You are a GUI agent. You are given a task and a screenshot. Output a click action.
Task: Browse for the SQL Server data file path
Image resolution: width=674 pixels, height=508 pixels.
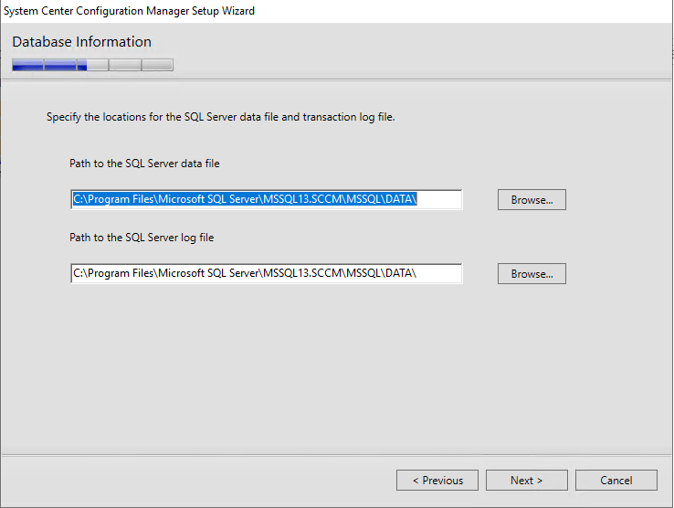(x=532, y=199)
